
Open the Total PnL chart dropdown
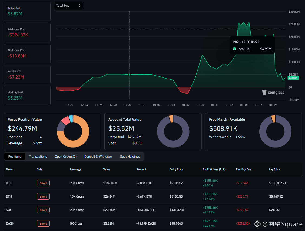point(68,6)
